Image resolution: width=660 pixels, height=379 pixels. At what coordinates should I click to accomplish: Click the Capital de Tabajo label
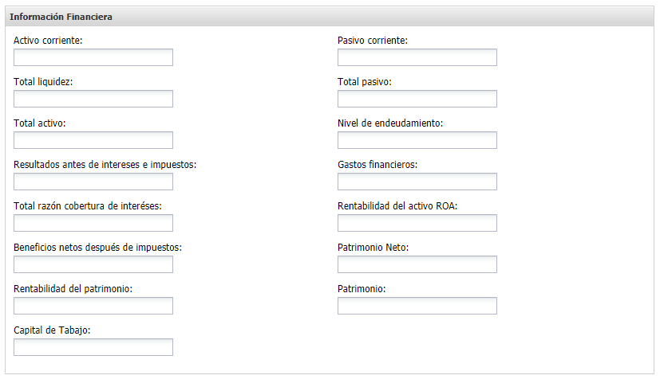(52, 330)
